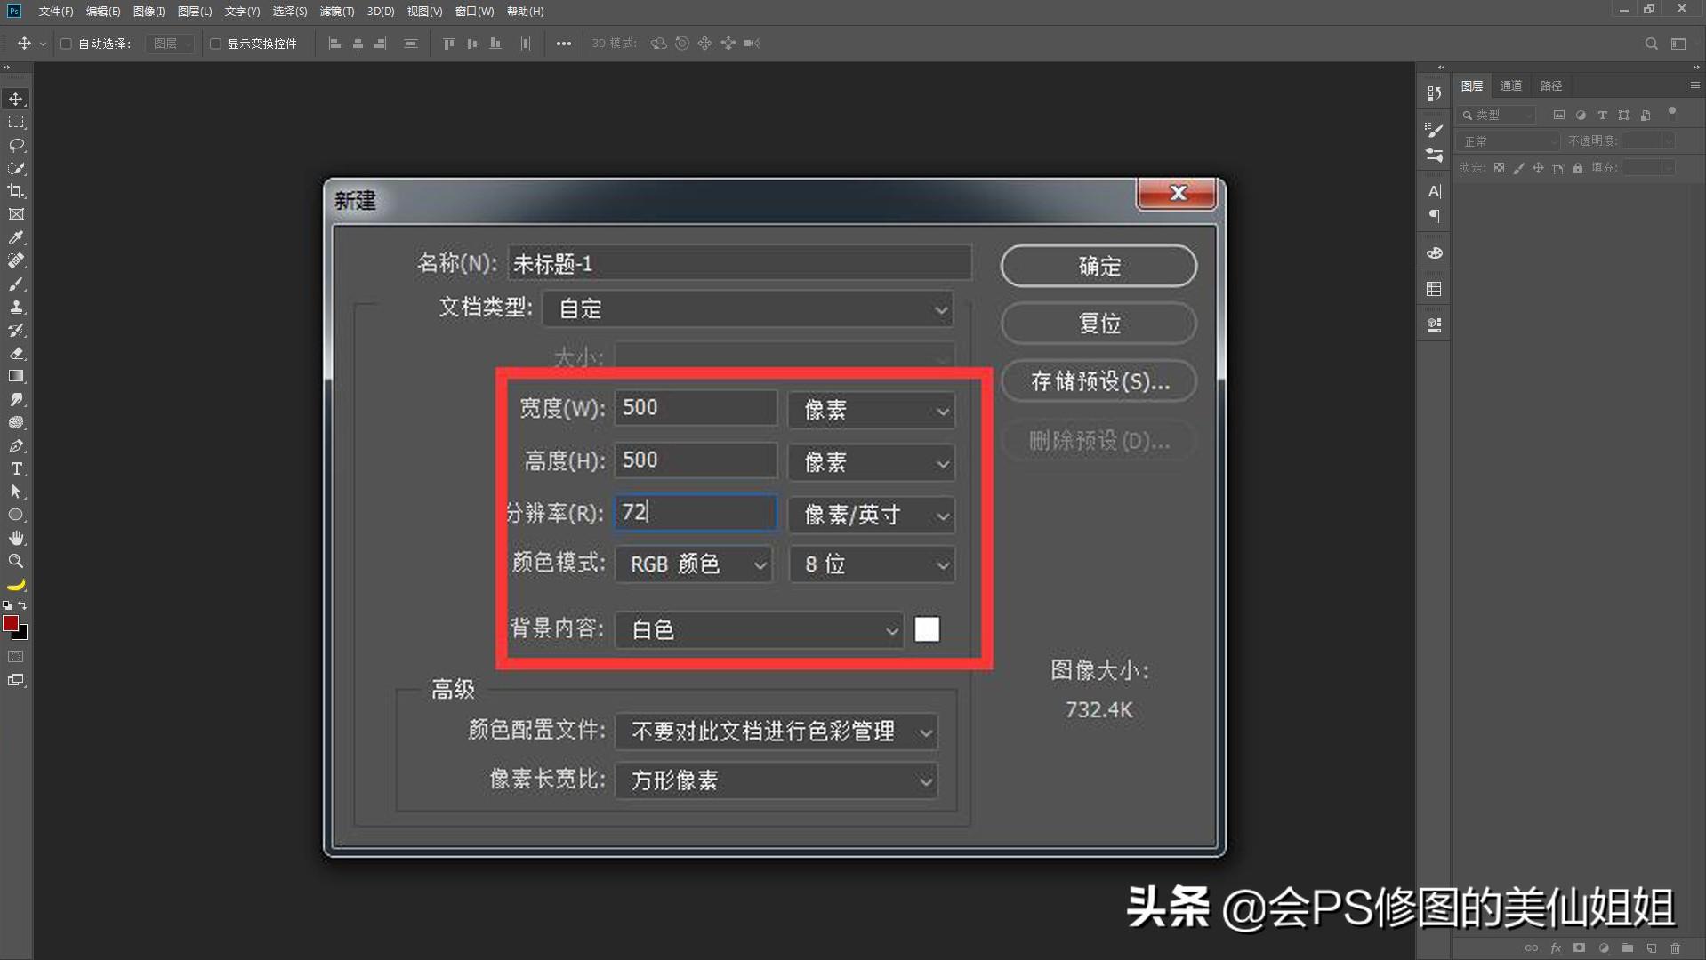Select the Ellipse shape tool

point(16,515)
